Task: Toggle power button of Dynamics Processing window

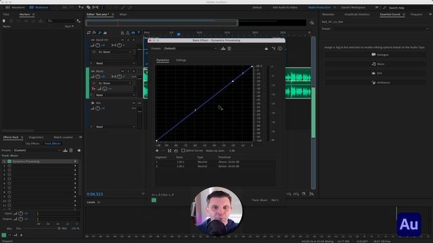Action: click(154, 200)
